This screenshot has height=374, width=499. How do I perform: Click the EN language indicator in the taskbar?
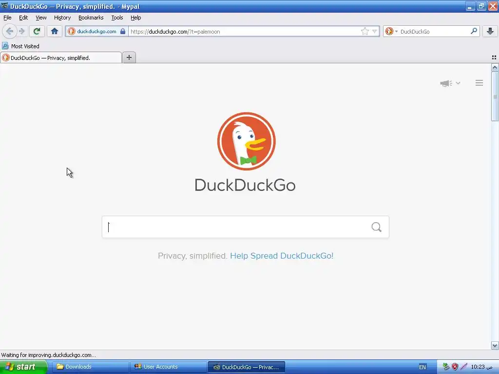point(422,367)
